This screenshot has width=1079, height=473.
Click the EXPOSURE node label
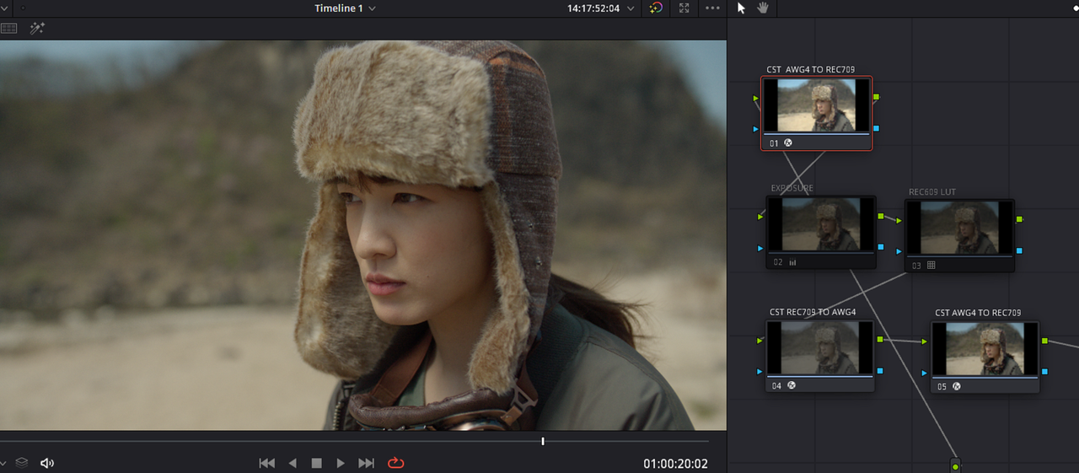point(792,188)
